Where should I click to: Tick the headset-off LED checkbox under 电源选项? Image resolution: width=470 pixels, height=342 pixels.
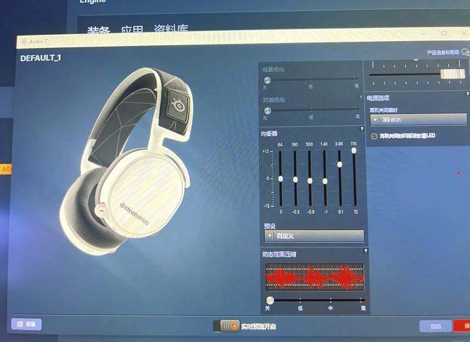[x=374, y=136]
